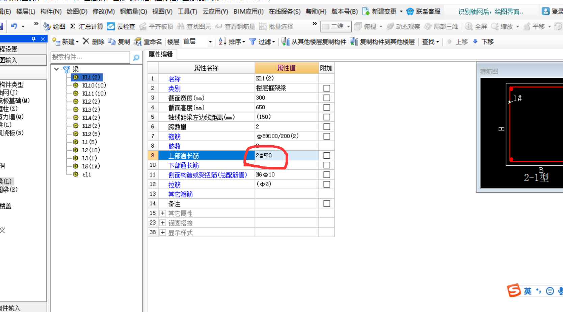Tick 附加 checkbox for 拉筋 row
The width and height of the screenshot is (563, 312).
(x=326, y=184)
